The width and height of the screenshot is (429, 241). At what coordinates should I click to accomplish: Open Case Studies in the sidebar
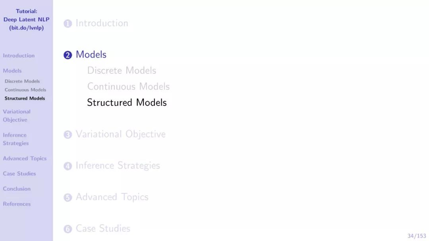pyautogui.click(x=19, y=174)
